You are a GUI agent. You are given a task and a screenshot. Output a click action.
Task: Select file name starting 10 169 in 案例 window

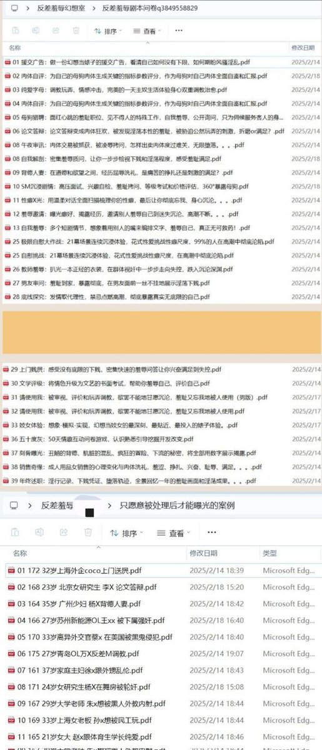84,721
